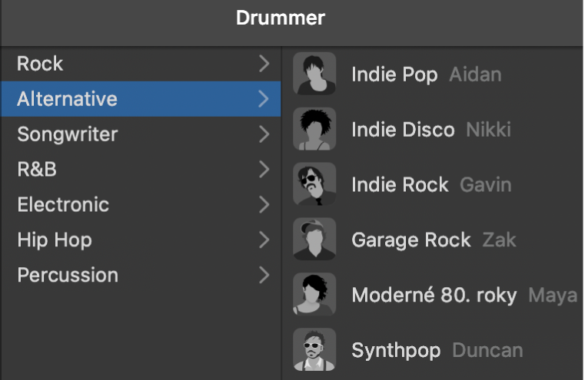Image resolution: width=585 pixels, height=380 pixels.
Task: Expand the Rock genre chevron
Action: coord(264,64)
